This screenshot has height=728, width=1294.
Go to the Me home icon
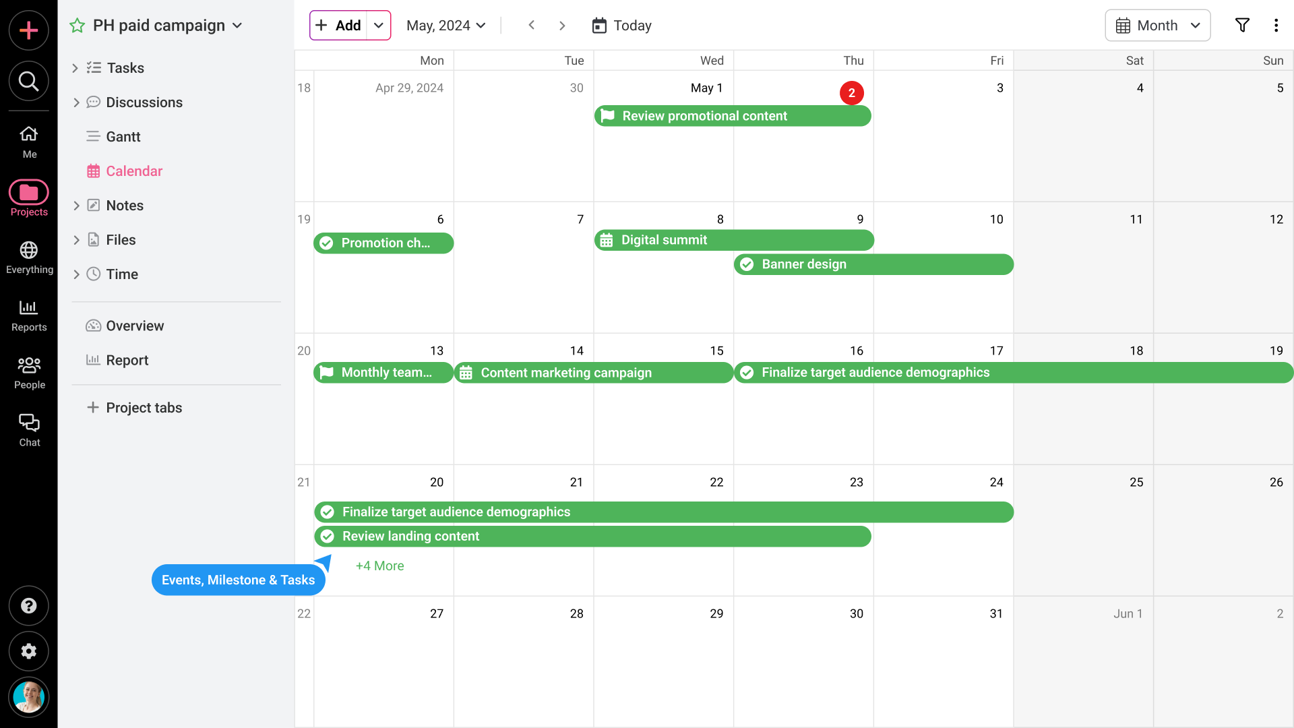[x=29, y=142]
